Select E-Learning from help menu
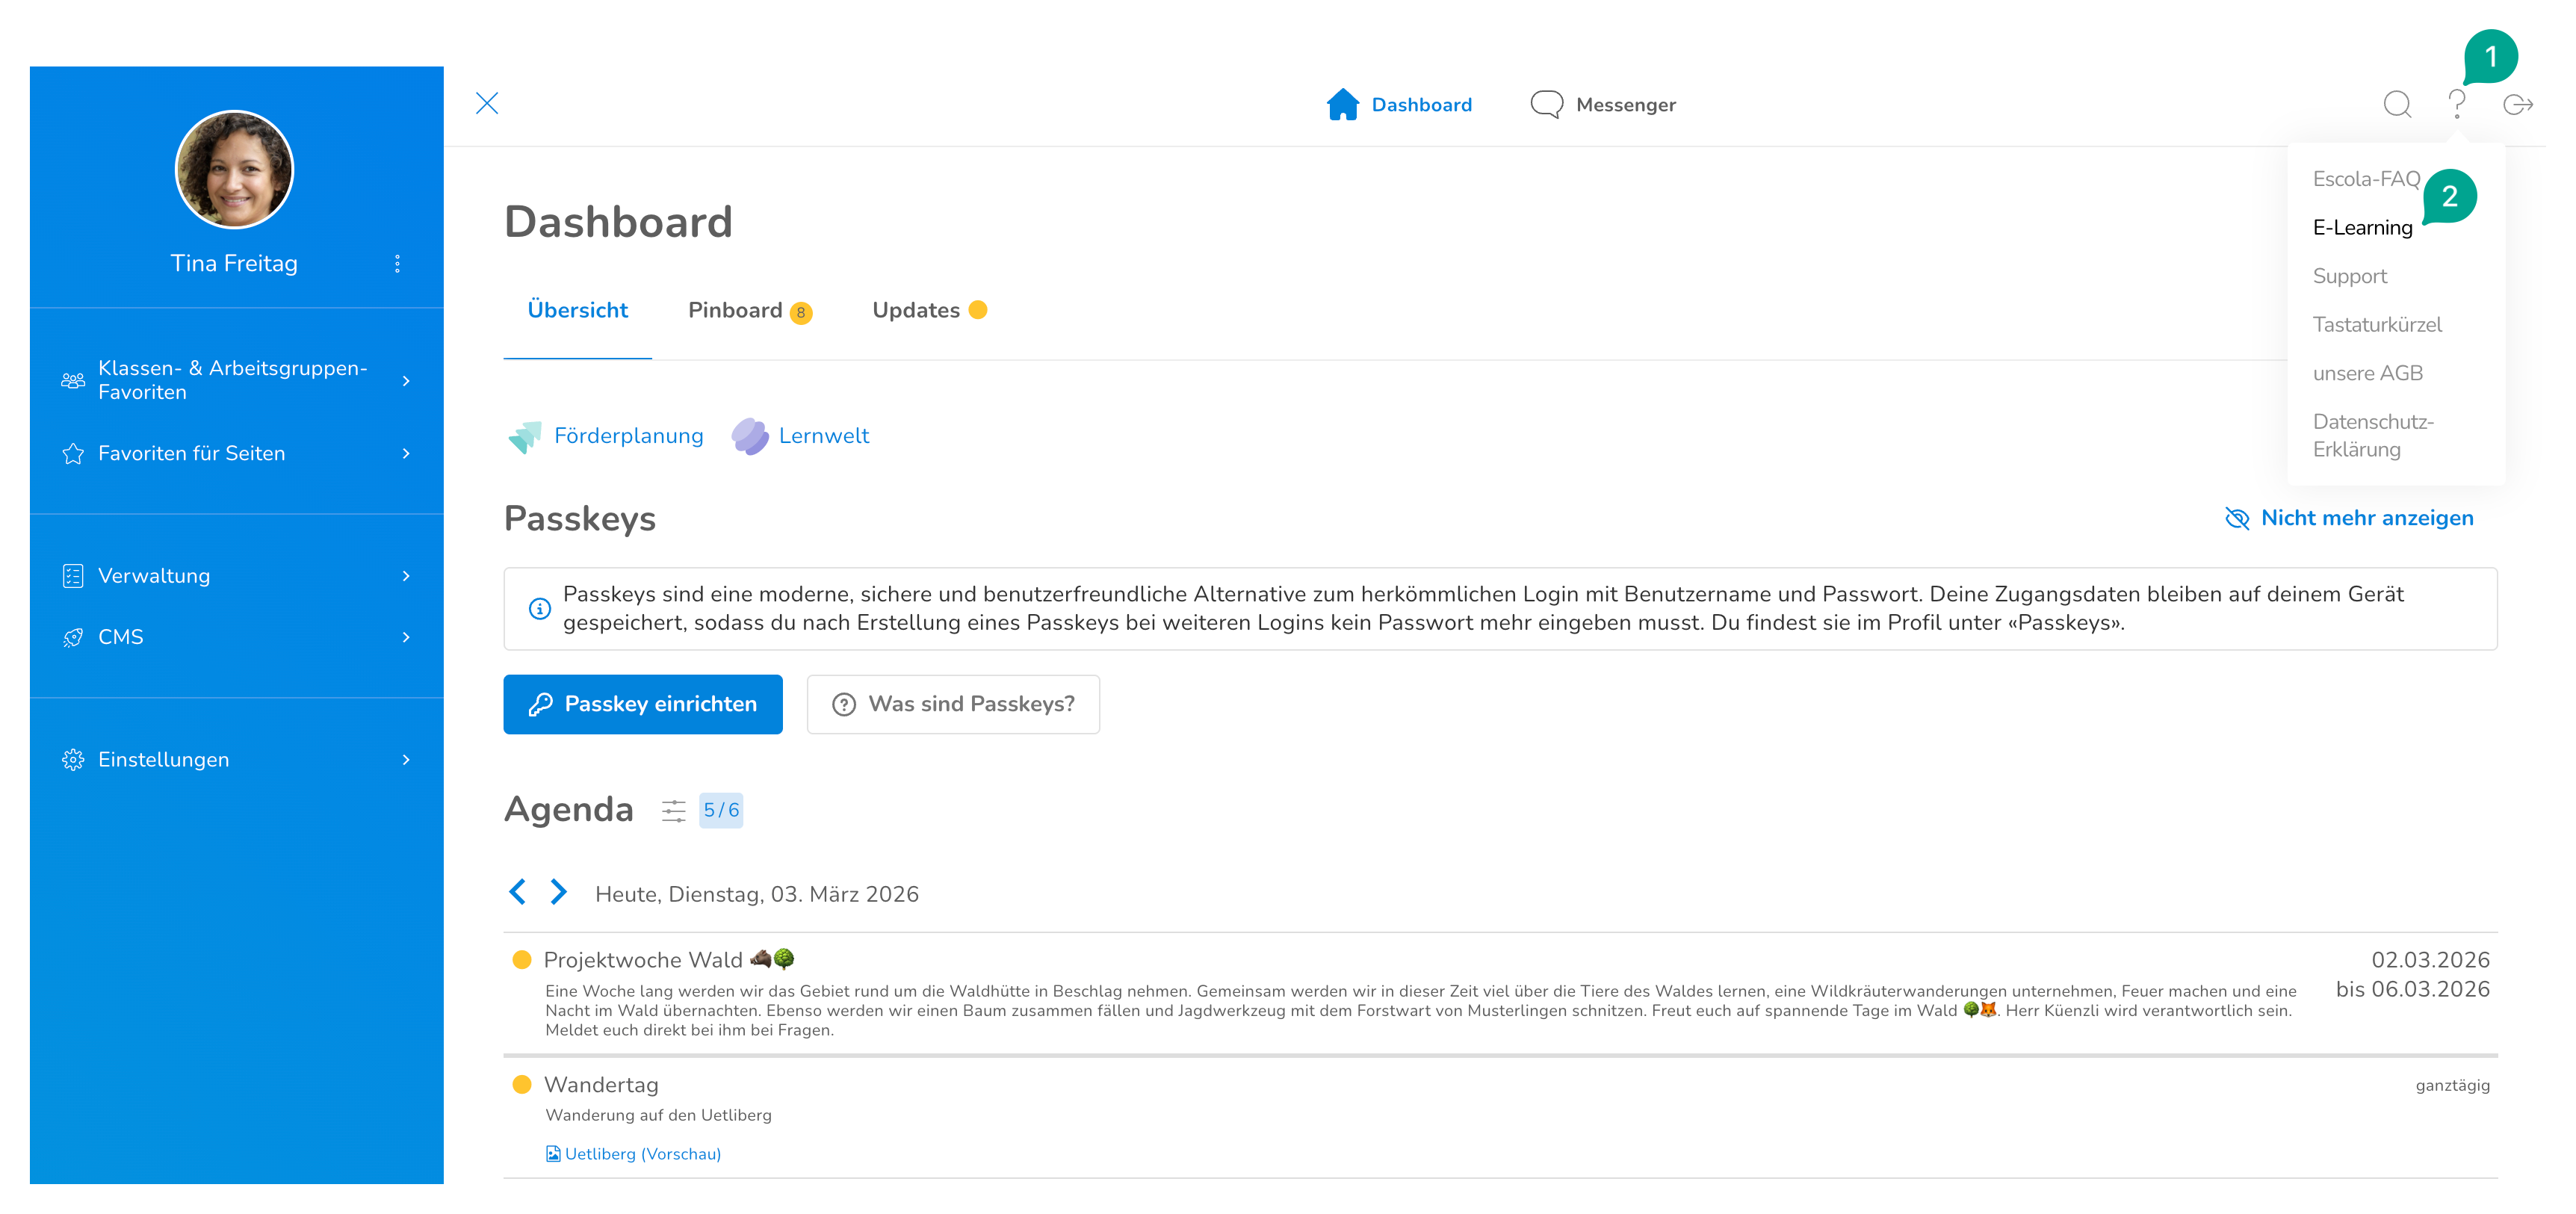Image resolution: width=2576 pixels, height=1214 pixels. click(x=2362, y=228)
